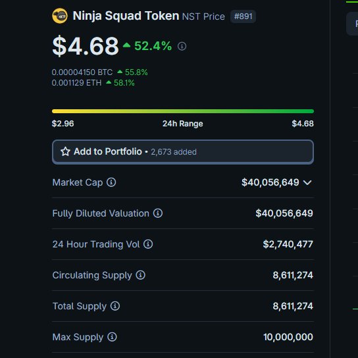Click the Add to Portfolio button
358x358 pixels.
click(183, 152)
